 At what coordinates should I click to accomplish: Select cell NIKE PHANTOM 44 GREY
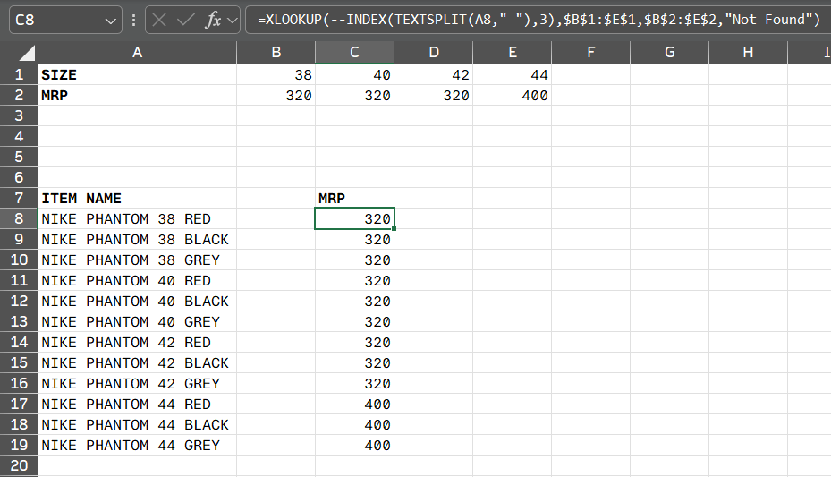click(x=137, y=445)
